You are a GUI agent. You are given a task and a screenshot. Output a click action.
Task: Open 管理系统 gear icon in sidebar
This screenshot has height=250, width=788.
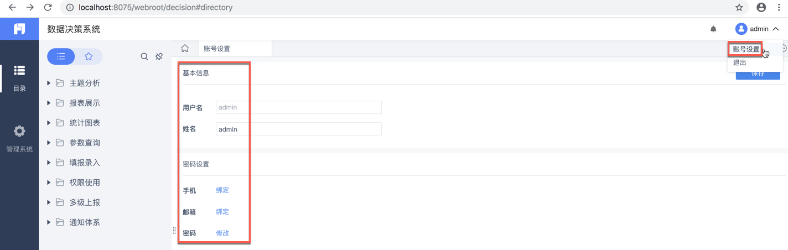(x=19, y=131)
